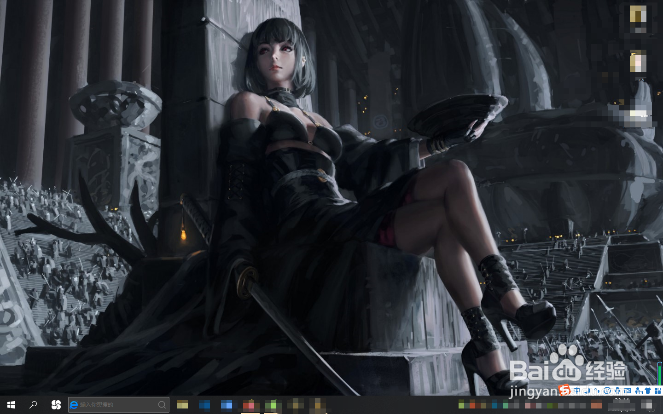Click the blue e browser icon in search box

[74, 405]
